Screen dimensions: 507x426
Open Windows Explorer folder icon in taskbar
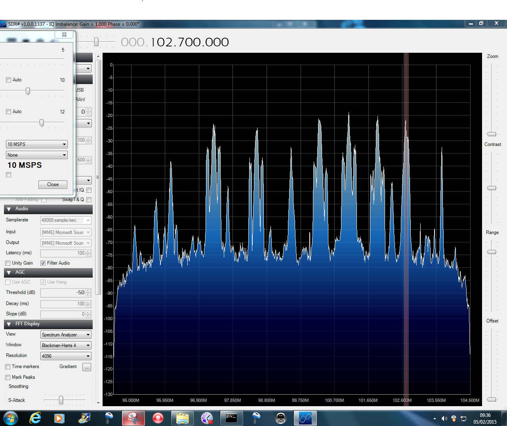(x=182, y=418)
